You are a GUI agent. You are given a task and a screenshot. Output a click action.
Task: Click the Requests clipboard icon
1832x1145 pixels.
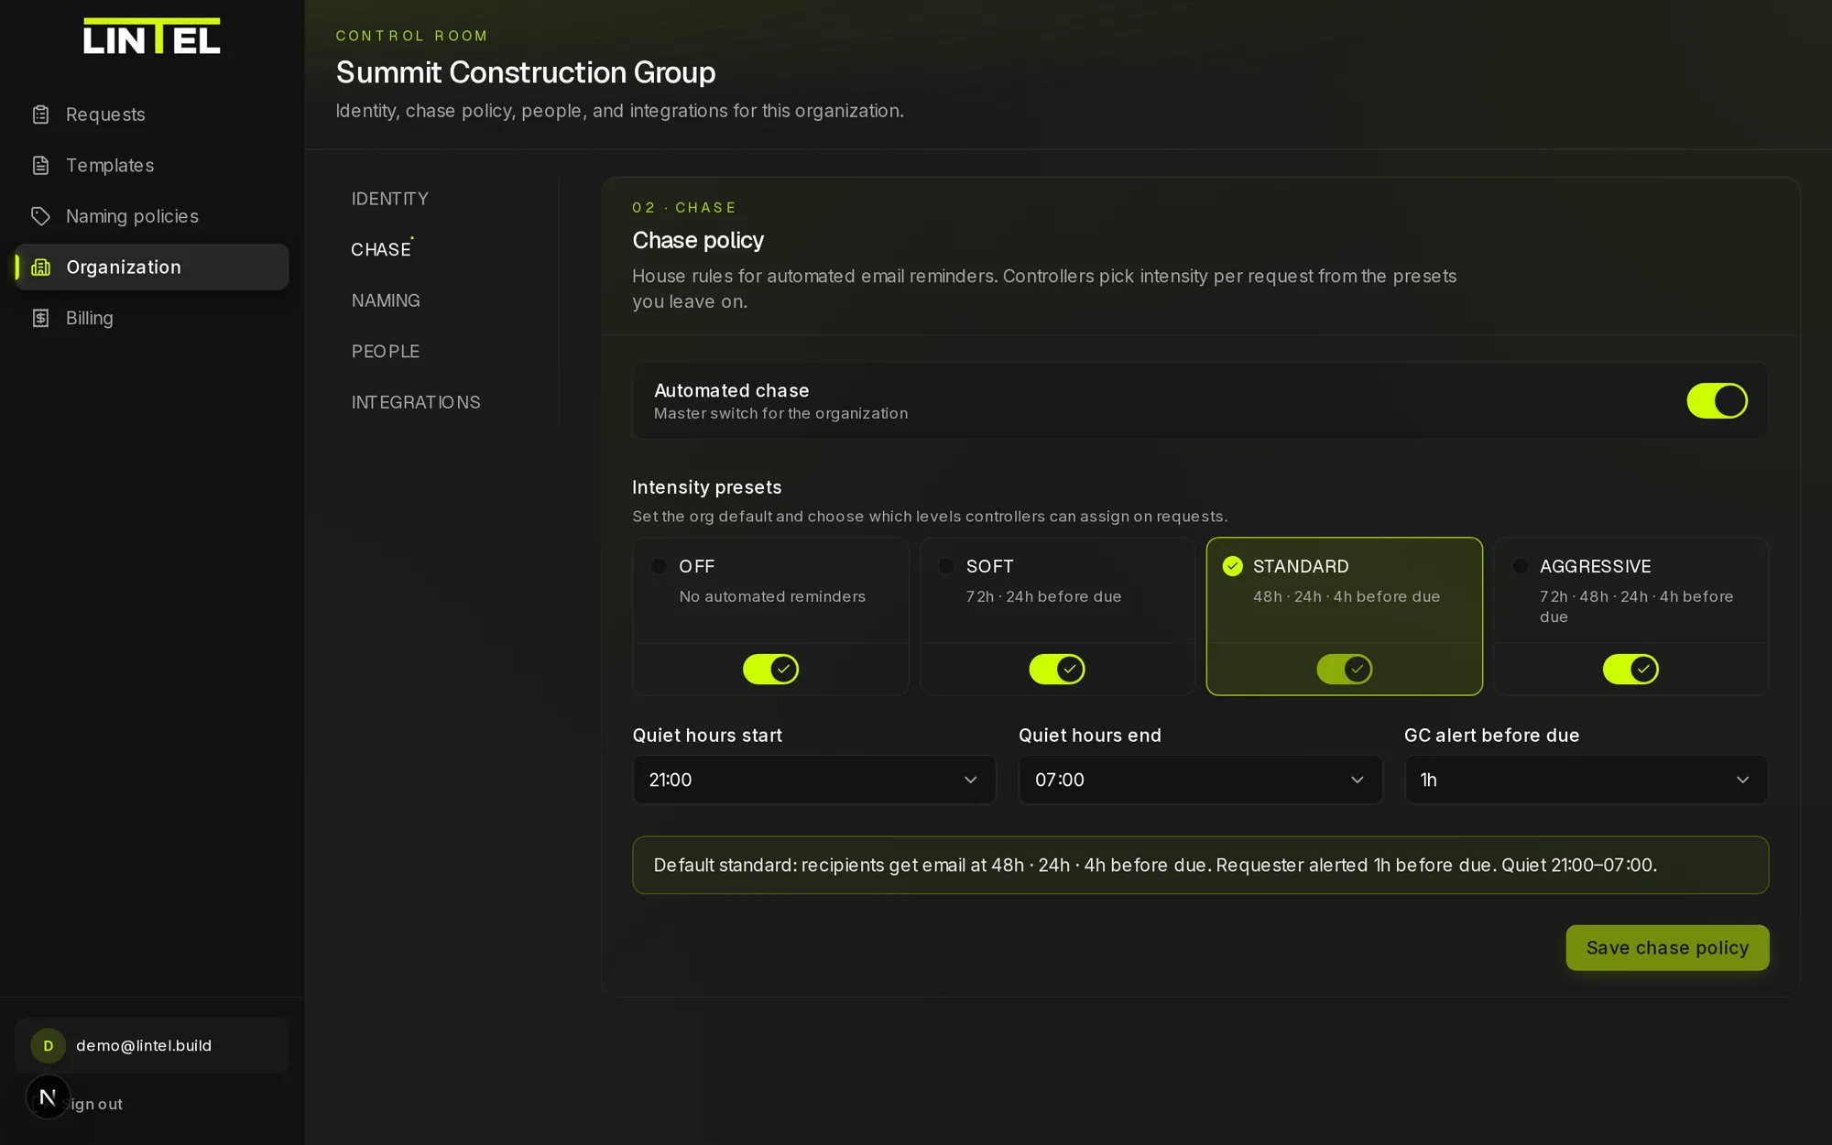coord(40,114)
